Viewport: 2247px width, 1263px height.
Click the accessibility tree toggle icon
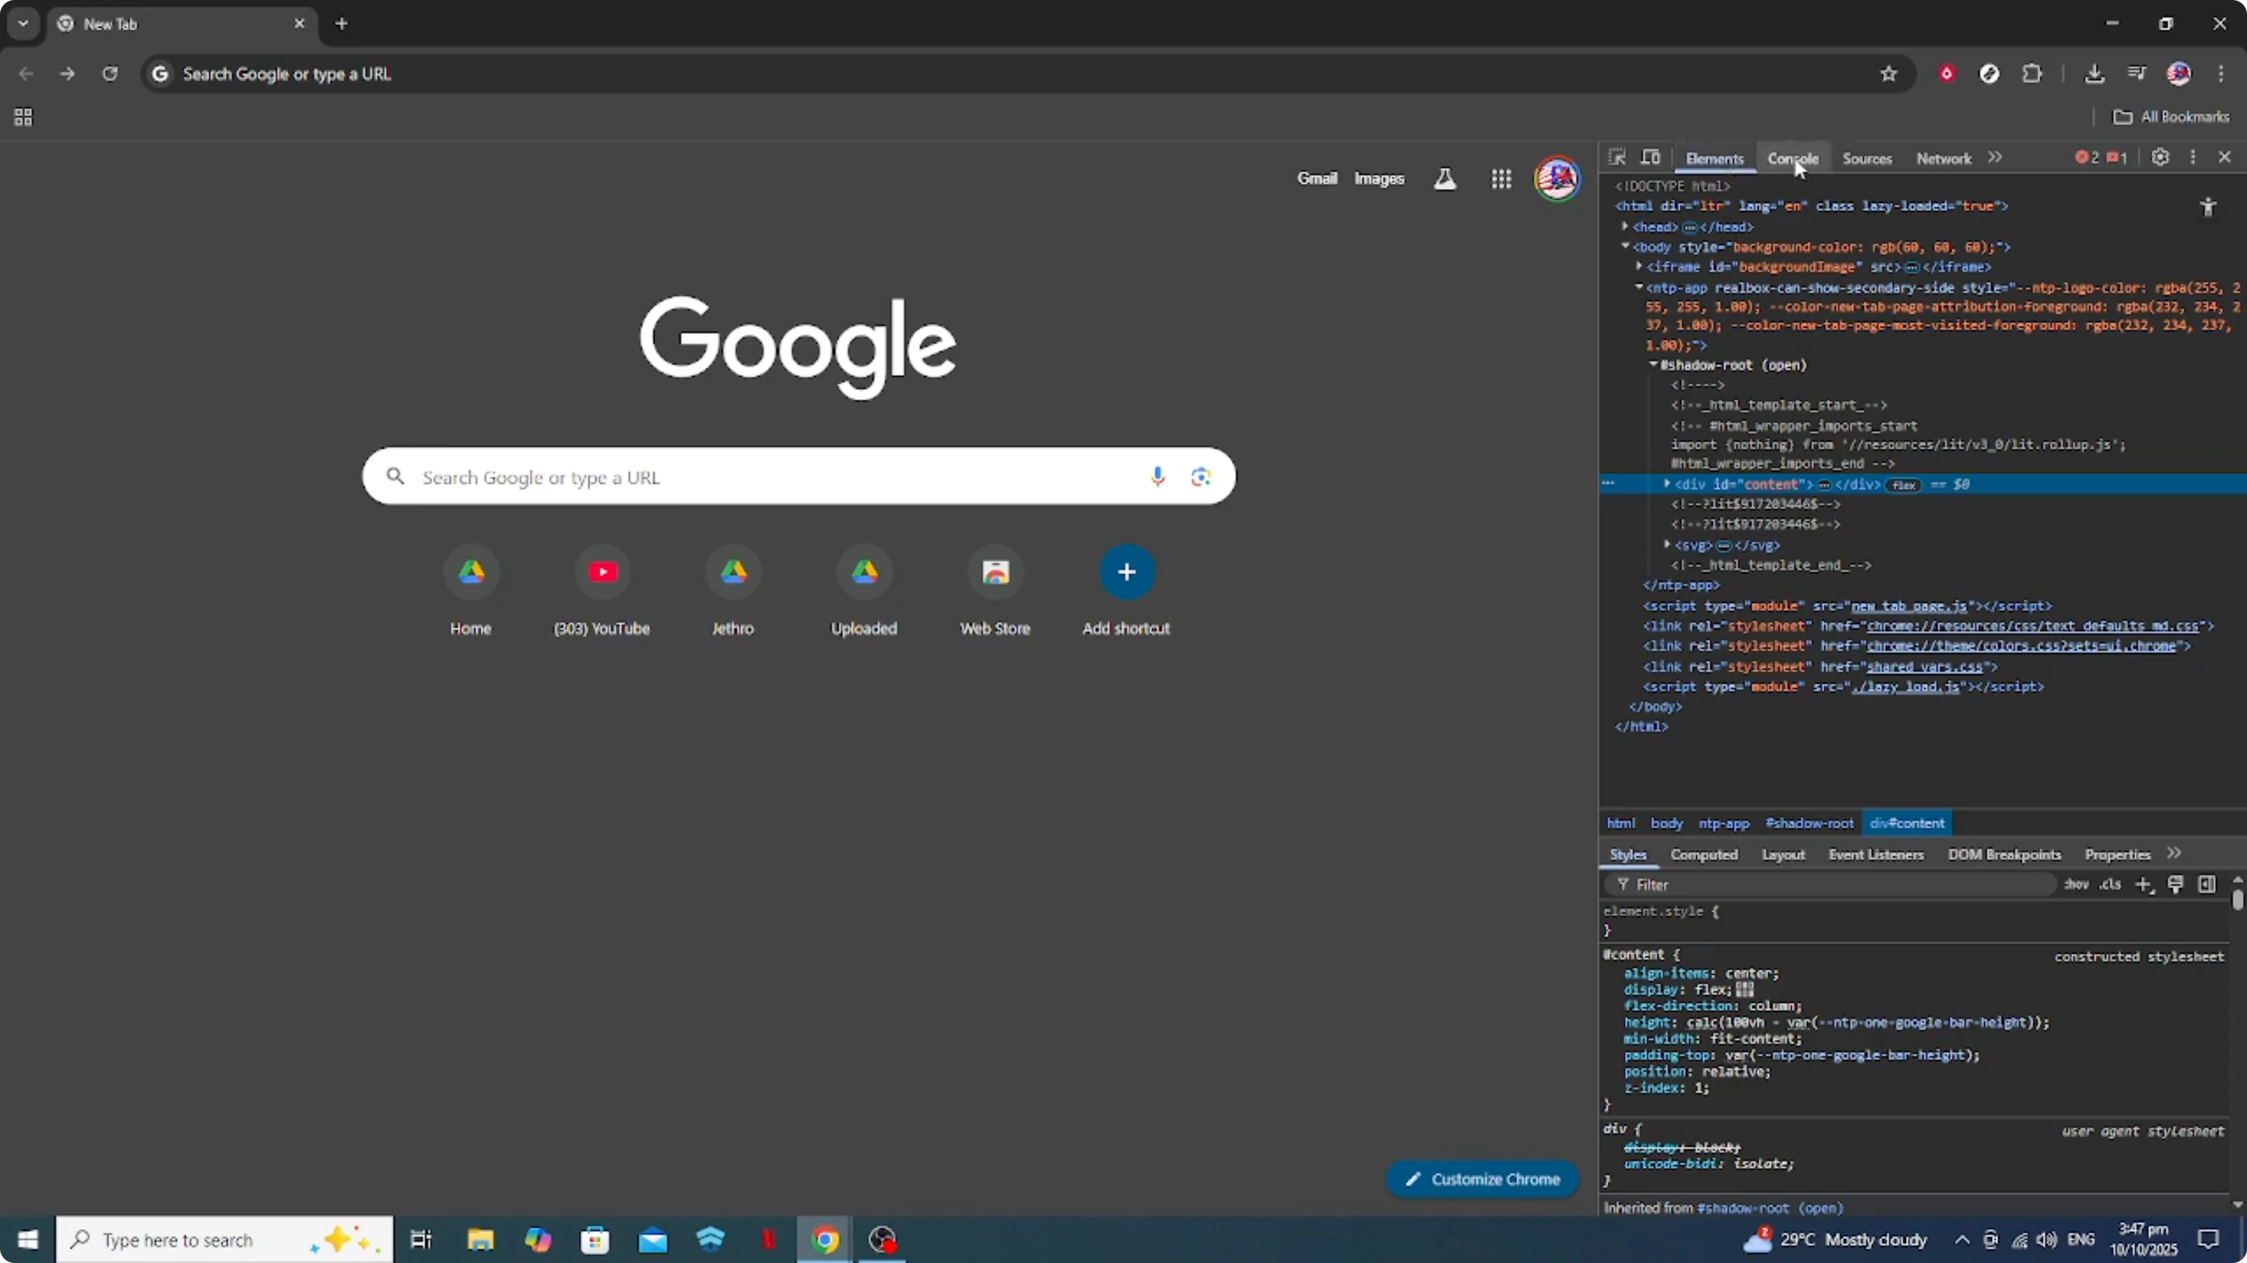pyautogui.click(x=2208, y=207)
